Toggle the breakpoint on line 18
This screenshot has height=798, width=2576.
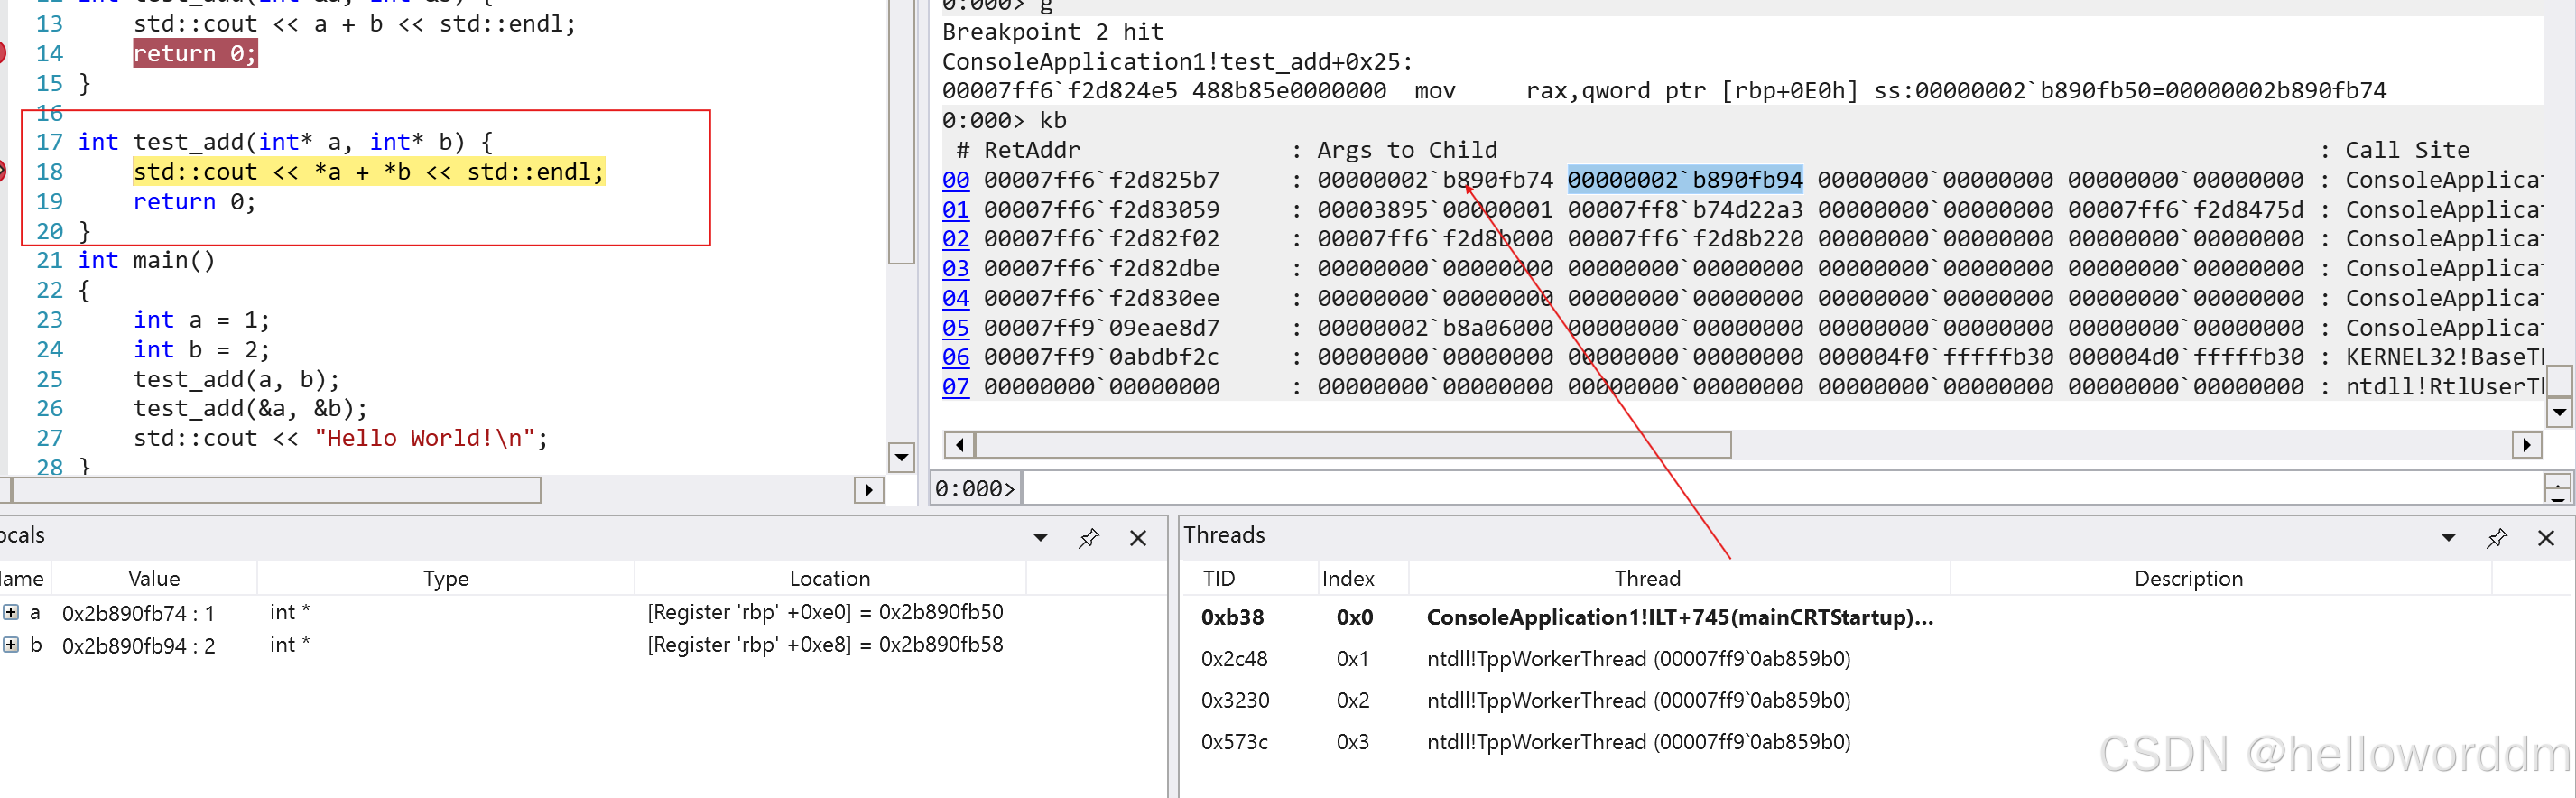tap(3, 172)
